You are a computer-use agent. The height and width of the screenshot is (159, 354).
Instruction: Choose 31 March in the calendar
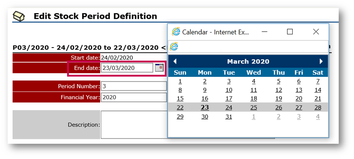click(x=229, y=117)
